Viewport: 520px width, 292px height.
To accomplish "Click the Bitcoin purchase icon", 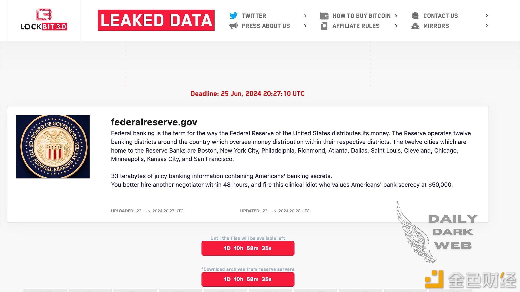I will tap(324, 15).
